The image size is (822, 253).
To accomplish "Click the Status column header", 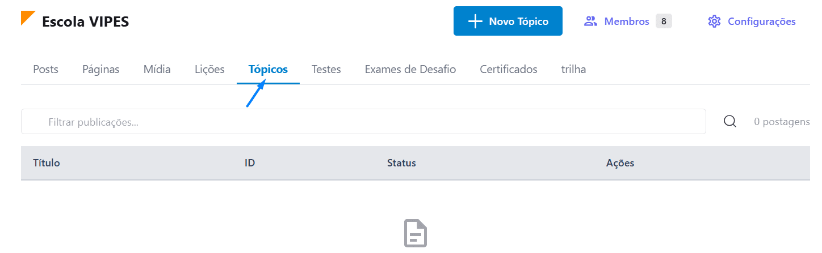I will (x=401, y=163).
